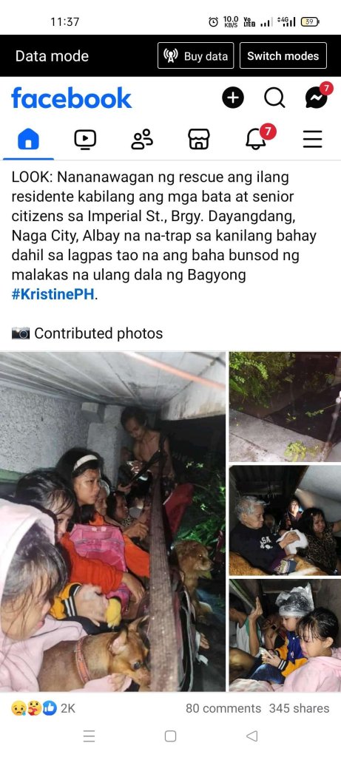View the 345 shares link
Viewport: 341px width, 757px height.
[299, 708]
